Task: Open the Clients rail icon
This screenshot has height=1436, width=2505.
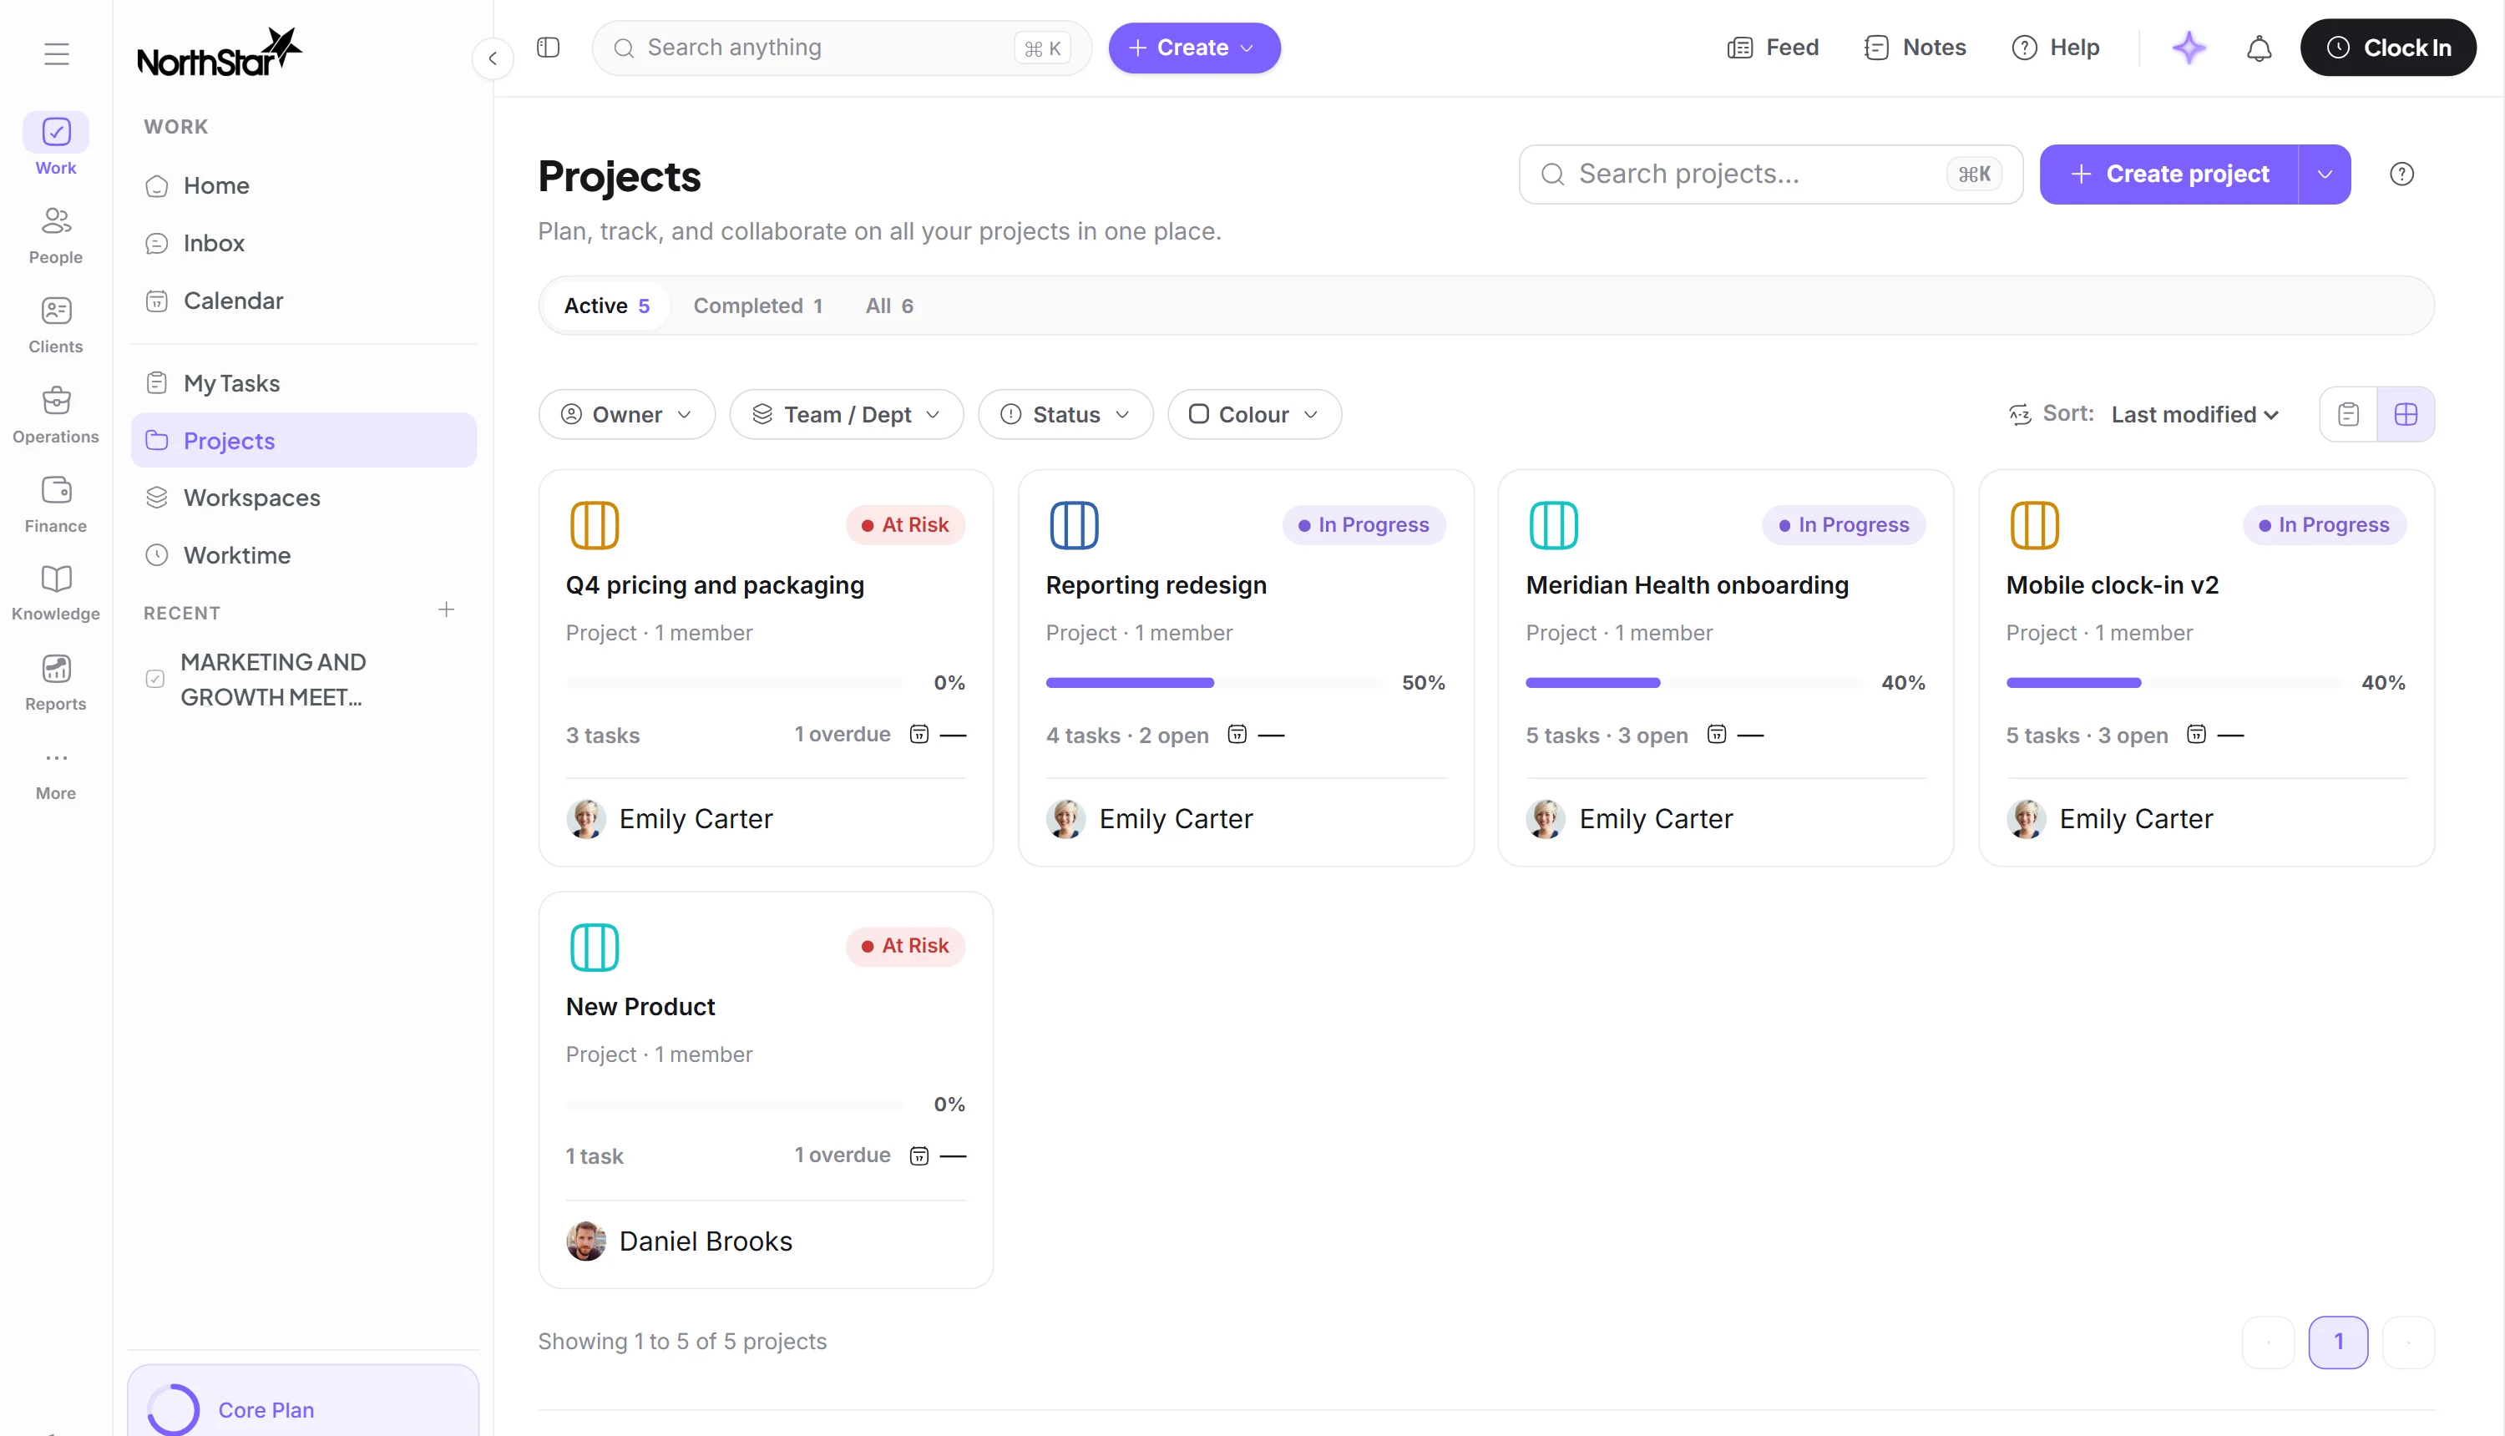Action: [56, 311]
